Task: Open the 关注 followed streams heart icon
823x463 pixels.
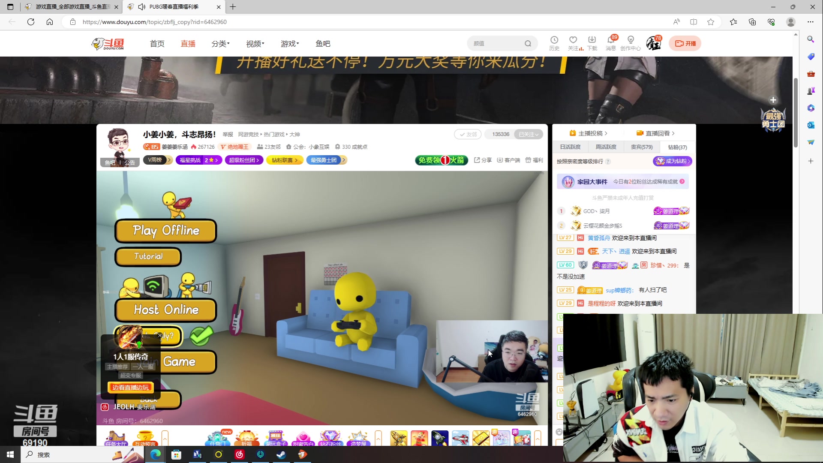Action: pos(574,43)
